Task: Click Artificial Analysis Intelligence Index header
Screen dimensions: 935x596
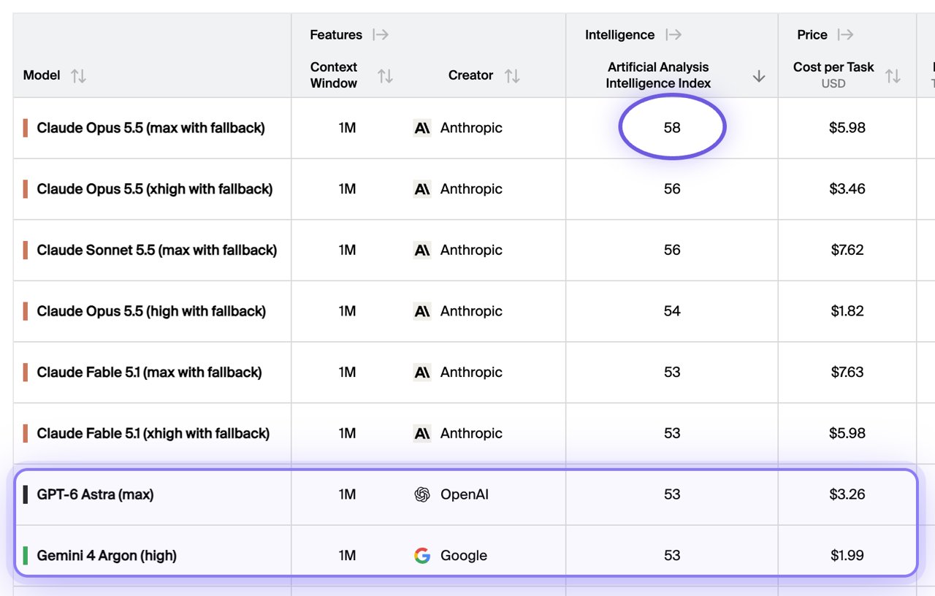Action: pyautogui.click(x=658, y=75)
